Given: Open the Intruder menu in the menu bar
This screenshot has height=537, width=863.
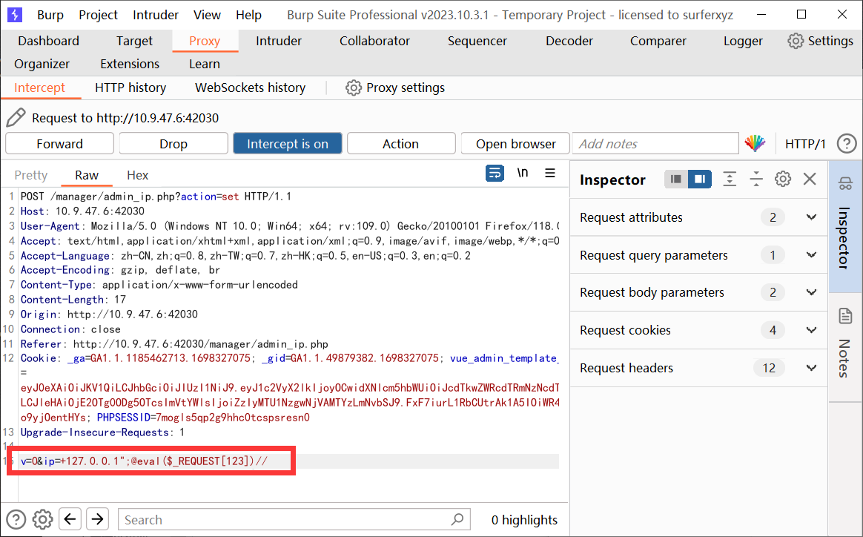Looking at the screenshot, I should [155, 15].
